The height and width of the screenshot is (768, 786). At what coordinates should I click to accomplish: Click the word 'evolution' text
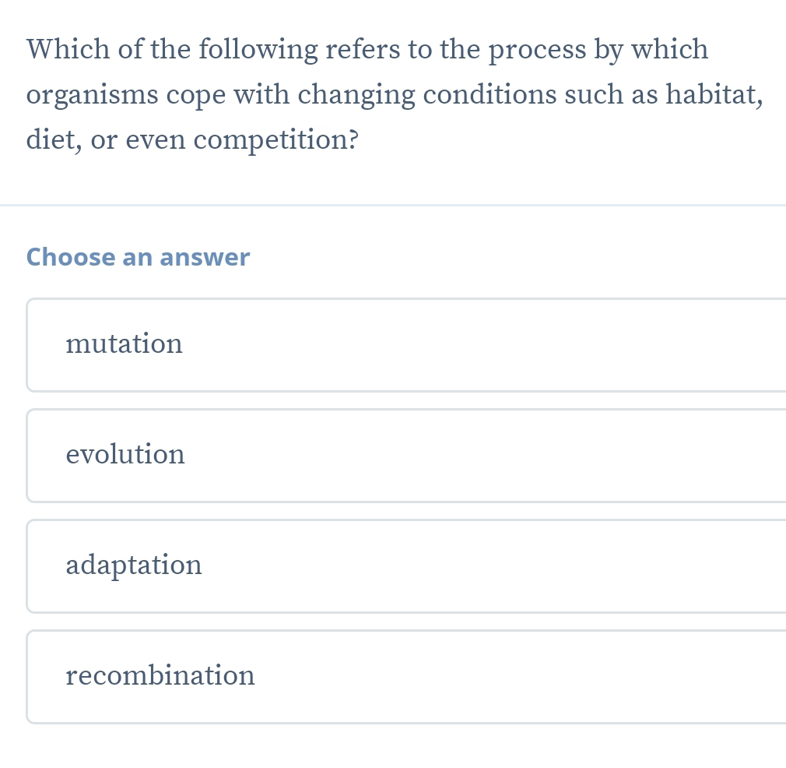(x=125, y=454)
